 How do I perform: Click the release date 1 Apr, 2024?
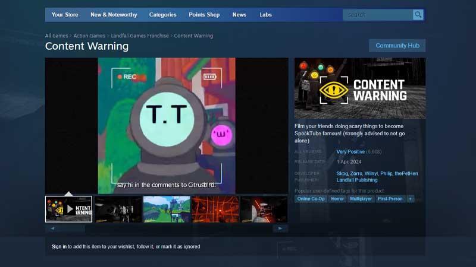pos(349,162)
